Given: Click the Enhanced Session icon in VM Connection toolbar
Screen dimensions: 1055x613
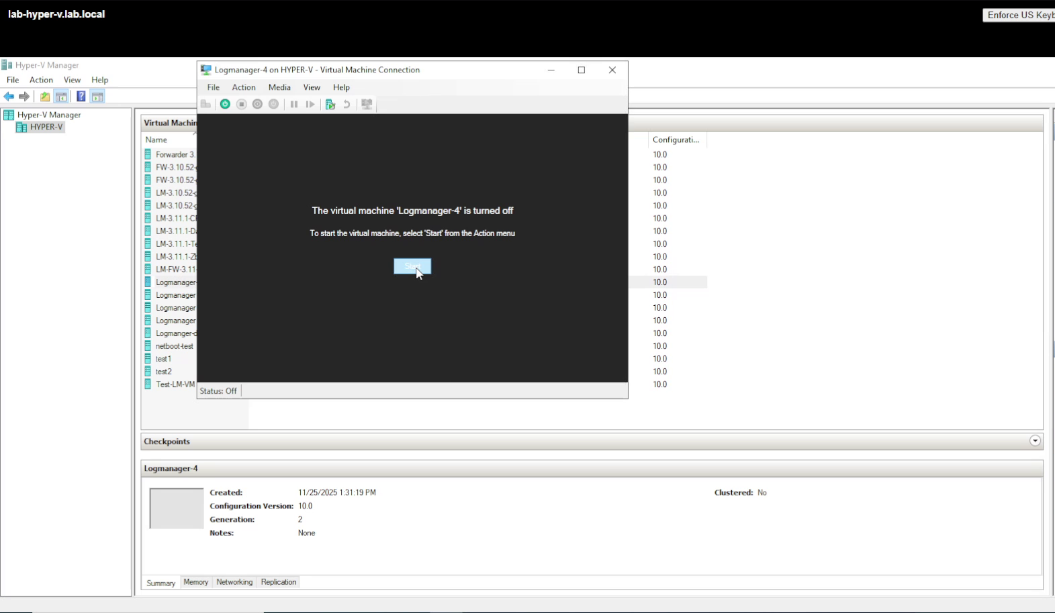Looking at the screenshot, I should pyautogui.click(x=367, y=104).
